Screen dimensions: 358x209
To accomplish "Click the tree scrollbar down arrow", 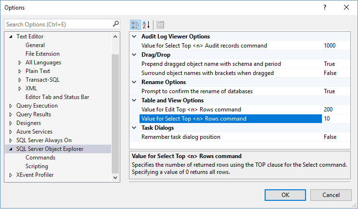I will (115, 178).
